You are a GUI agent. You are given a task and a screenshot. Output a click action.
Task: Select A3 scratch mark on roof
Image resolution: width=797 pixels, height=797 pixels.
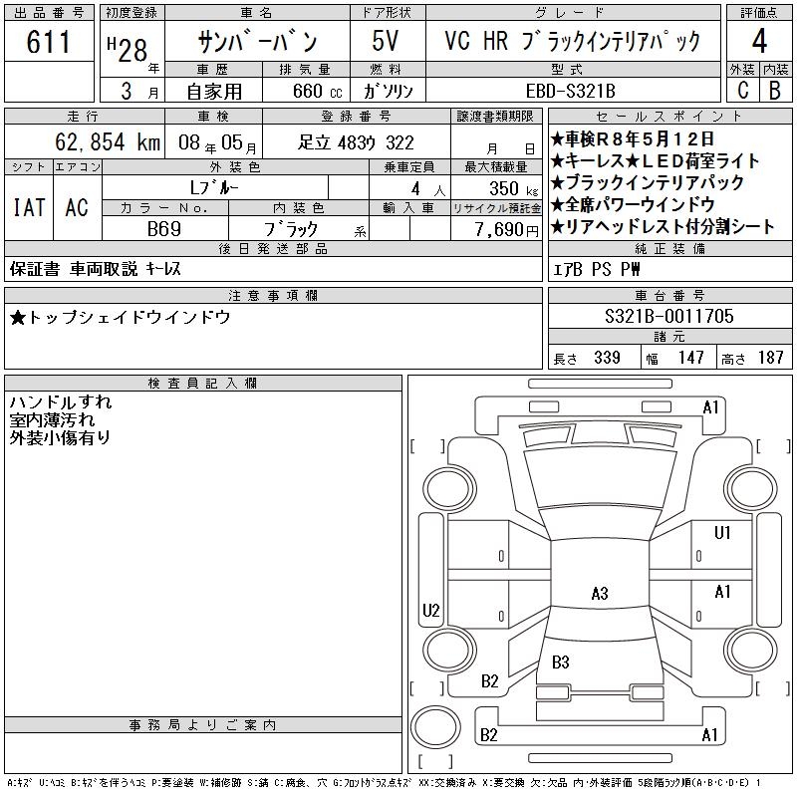(x=600, y=593)
